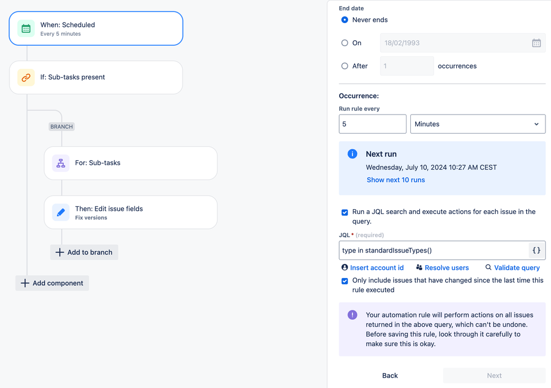This screenshot has width=551, height=388.
Task: Click the curly braces smart value icon
Action: tap(536, 250)
